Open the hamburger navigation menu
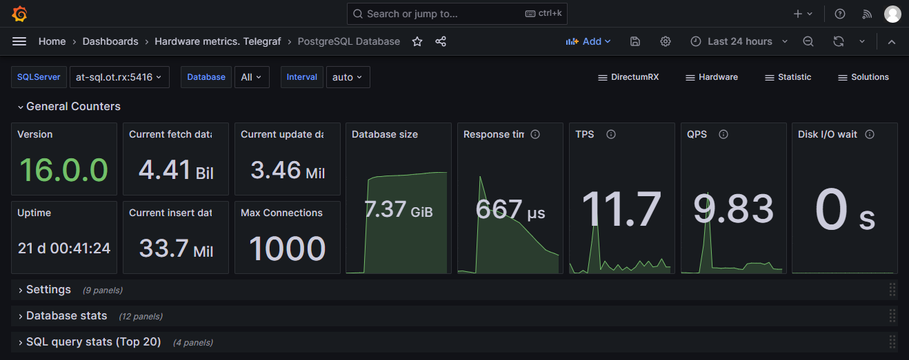 [x=19, y=41]
